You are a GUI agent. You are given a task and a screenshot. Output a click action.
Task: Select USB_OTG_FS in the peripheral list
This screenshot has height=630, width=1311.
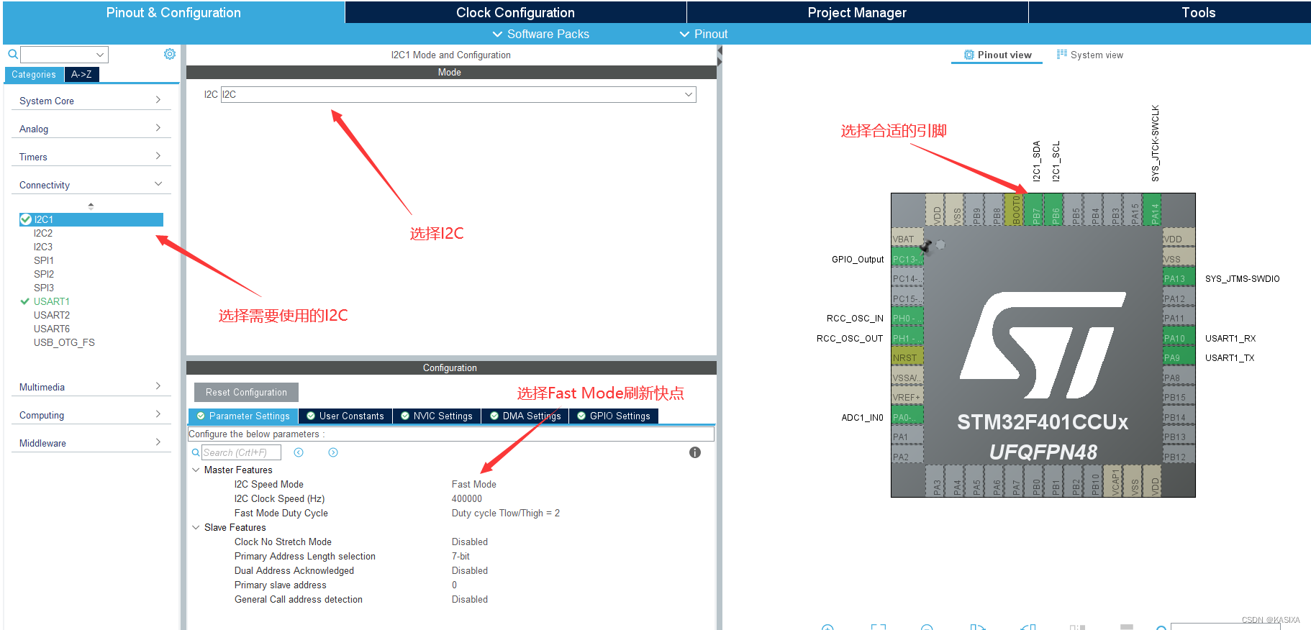point(64,342)
